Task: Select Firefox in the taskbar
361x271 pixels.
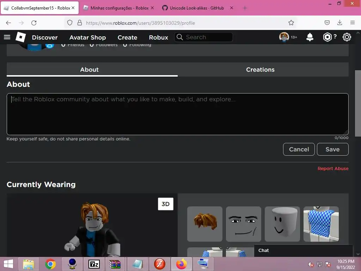Action: coord(182,264)
